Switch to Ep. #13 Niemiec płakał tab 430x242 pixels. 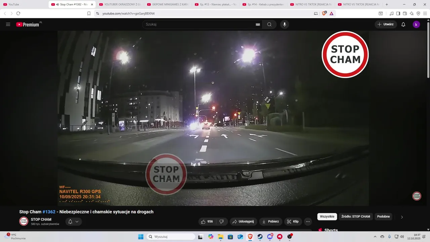point(215,4)
